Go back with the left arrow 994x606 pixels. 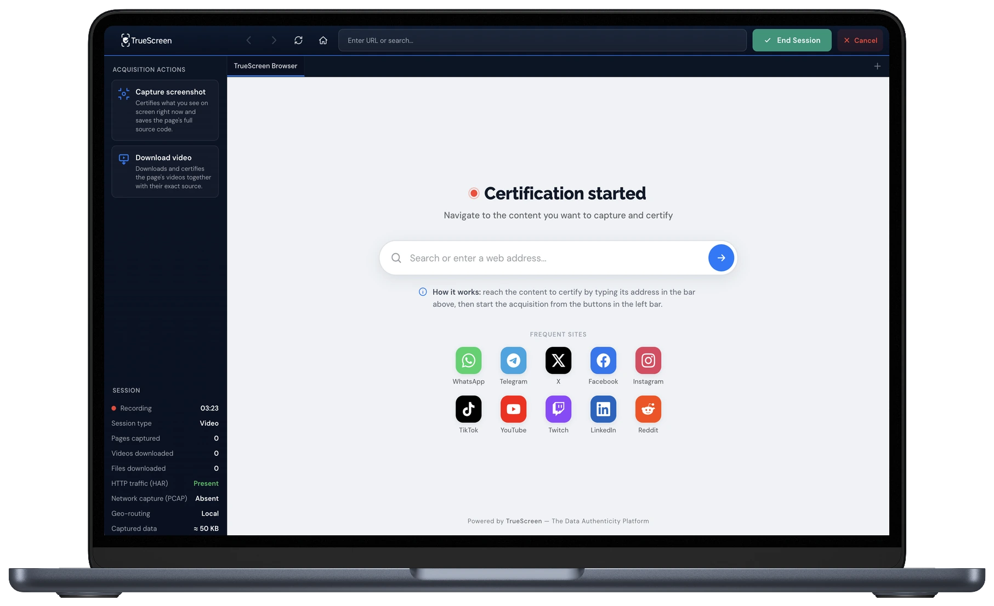point(249,40)
